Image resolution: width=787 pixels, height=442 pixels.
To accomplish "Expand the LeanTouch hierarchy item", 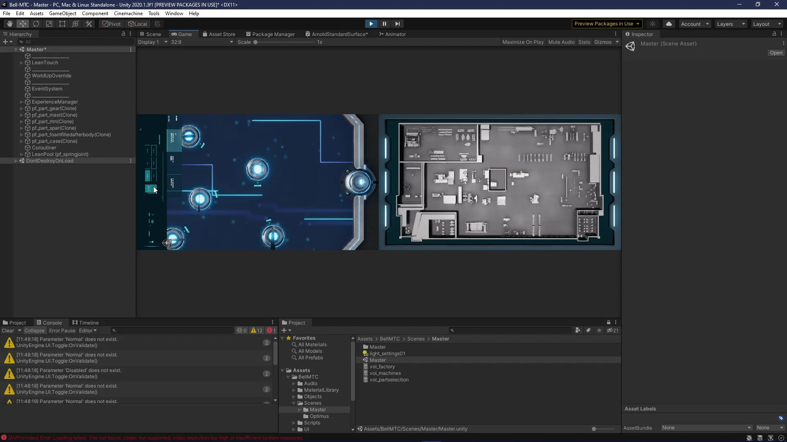I will pyautogui.click(x=21, y=63).
